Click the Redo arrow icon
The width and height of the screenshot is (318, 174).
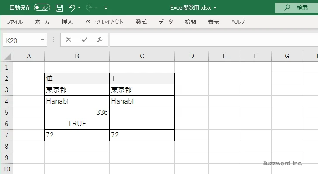(89, 8)
